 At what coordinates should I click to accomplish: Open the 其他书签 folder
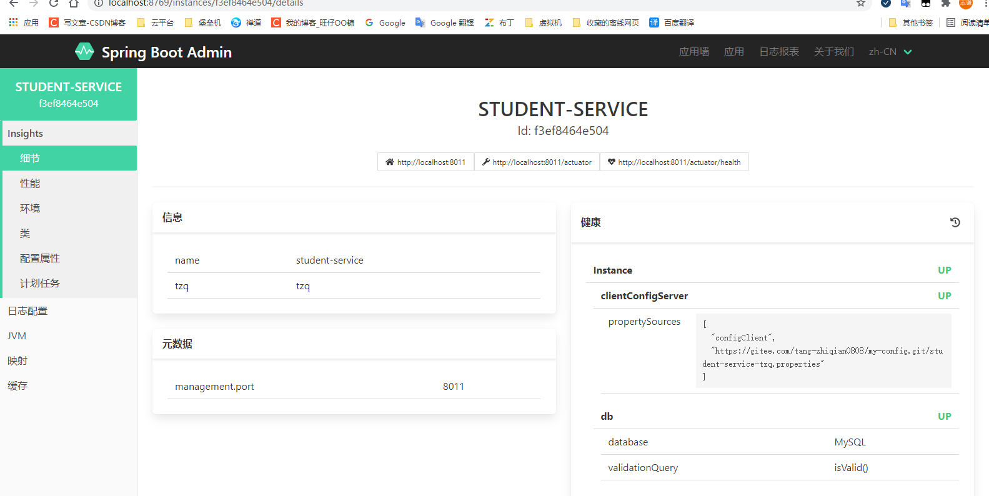(910, 22)
